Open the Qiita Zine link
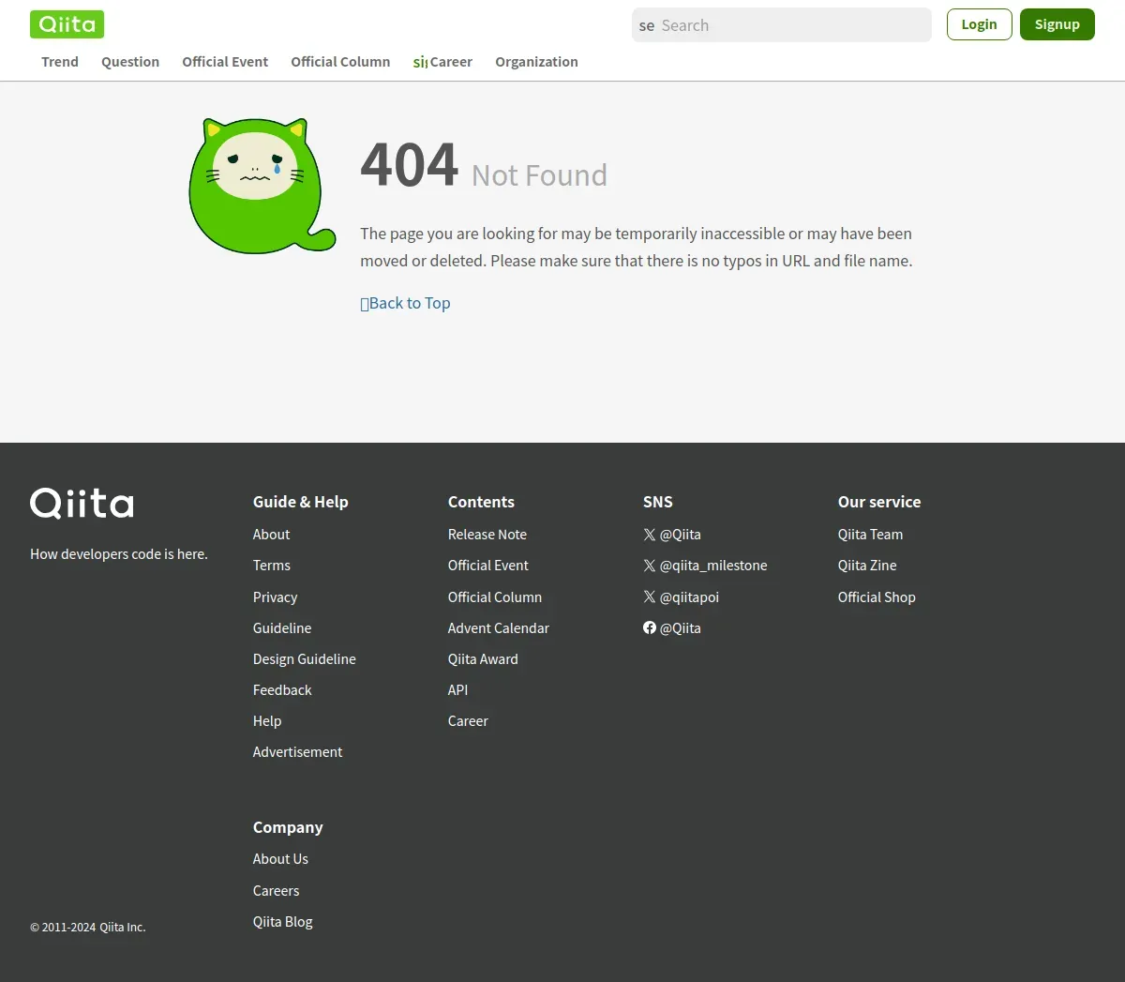The image size is (1125, 982). pyautogui.click(x=867, y=566)
